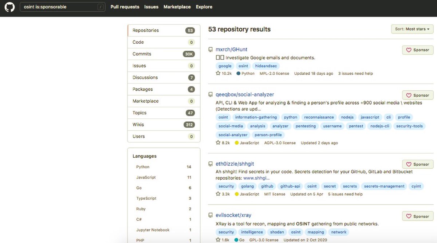
Task: Click the google topic tag
Action: coord(225,66)
